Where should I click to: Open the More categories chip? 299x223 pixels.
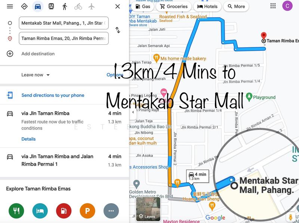click(x=236, y=6)
